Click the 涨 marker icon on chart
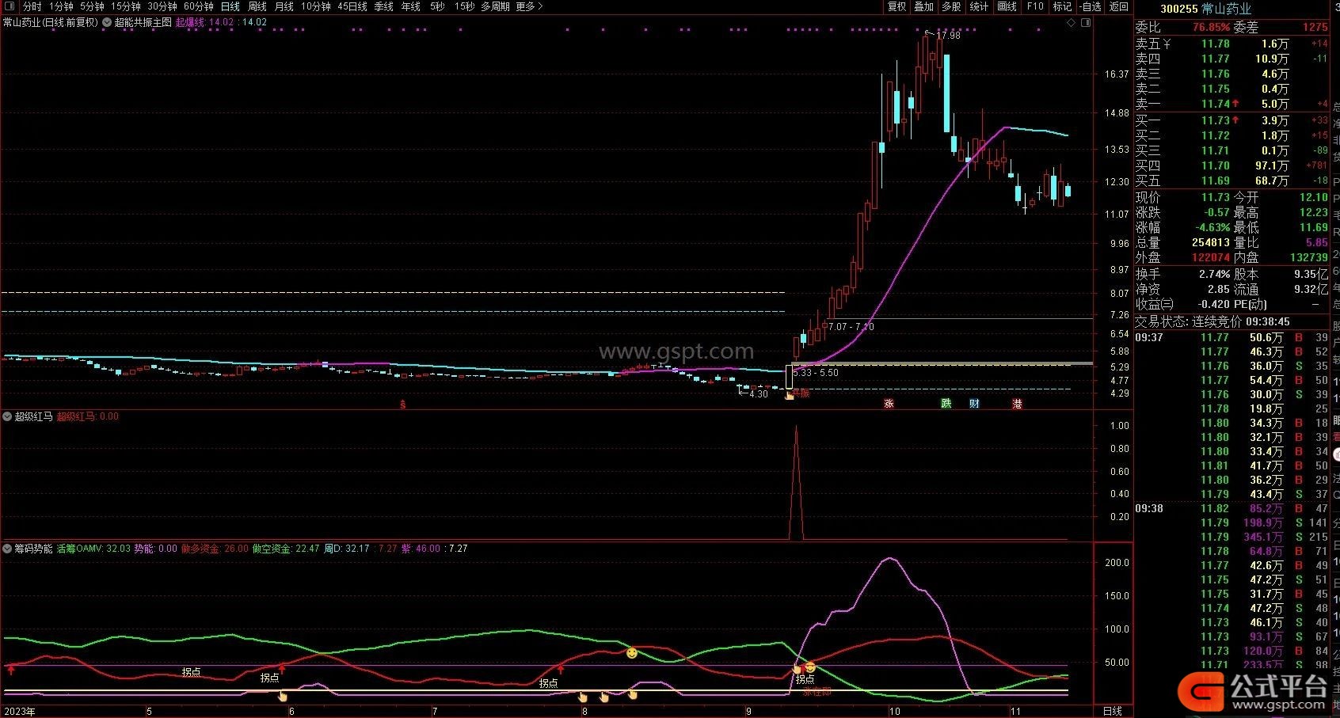Viewport: 1340px width, 718px height. [889, 404]
